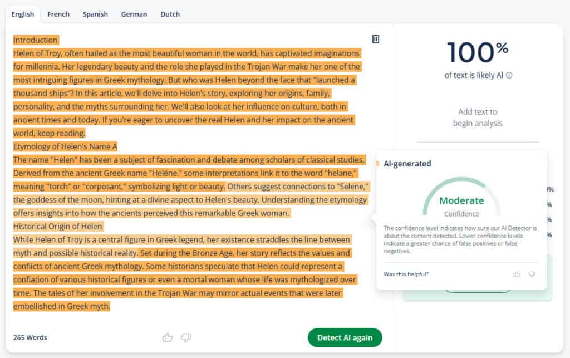Select the 100% AI score result
This screenshot has height=358, width=570.
477,53
